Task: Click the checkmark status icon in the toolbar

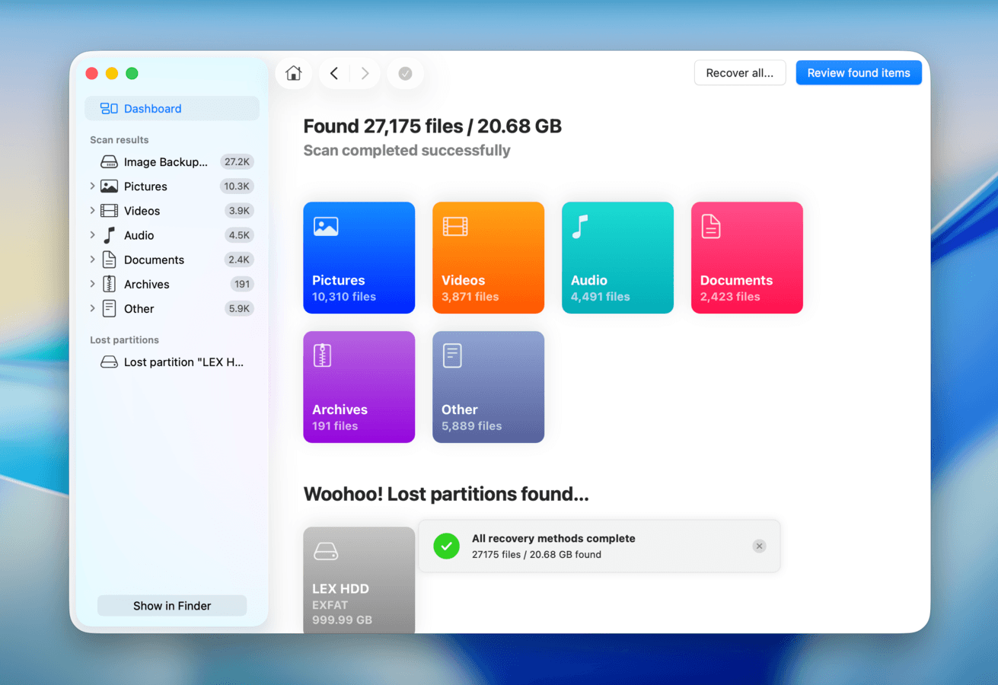Action: tap(405, 73)
